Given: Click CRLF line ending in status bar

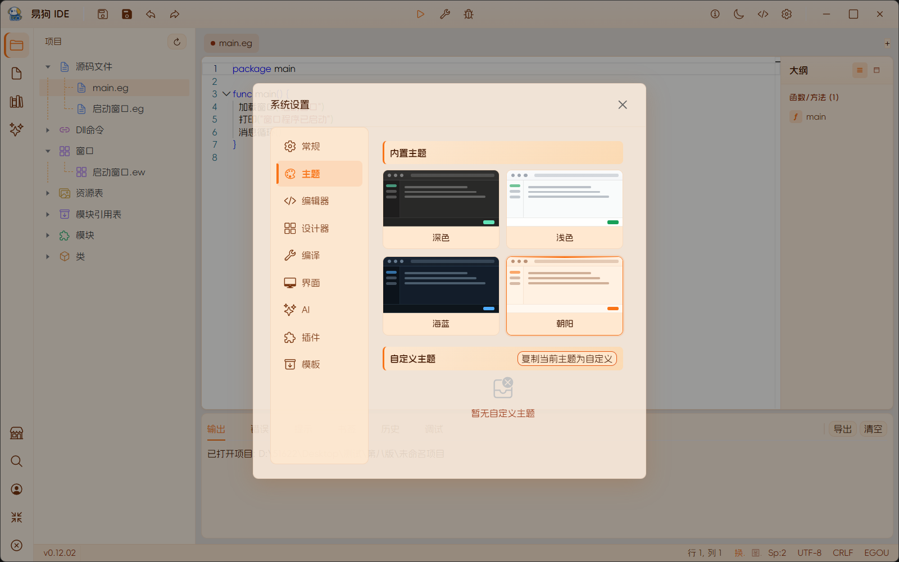Looking at the screenshot, I should click(x=843, y=553).
